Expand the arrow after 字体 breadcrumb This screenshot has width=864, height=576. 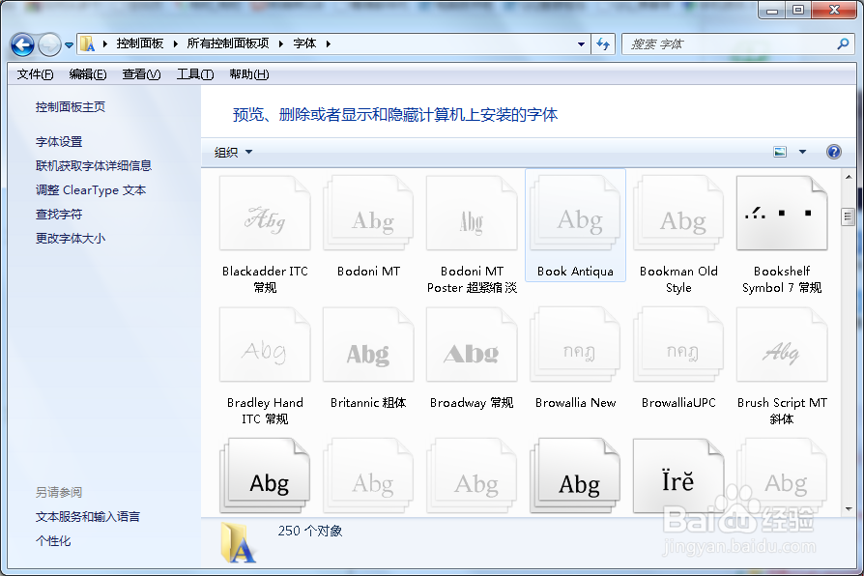pos(328,43)
